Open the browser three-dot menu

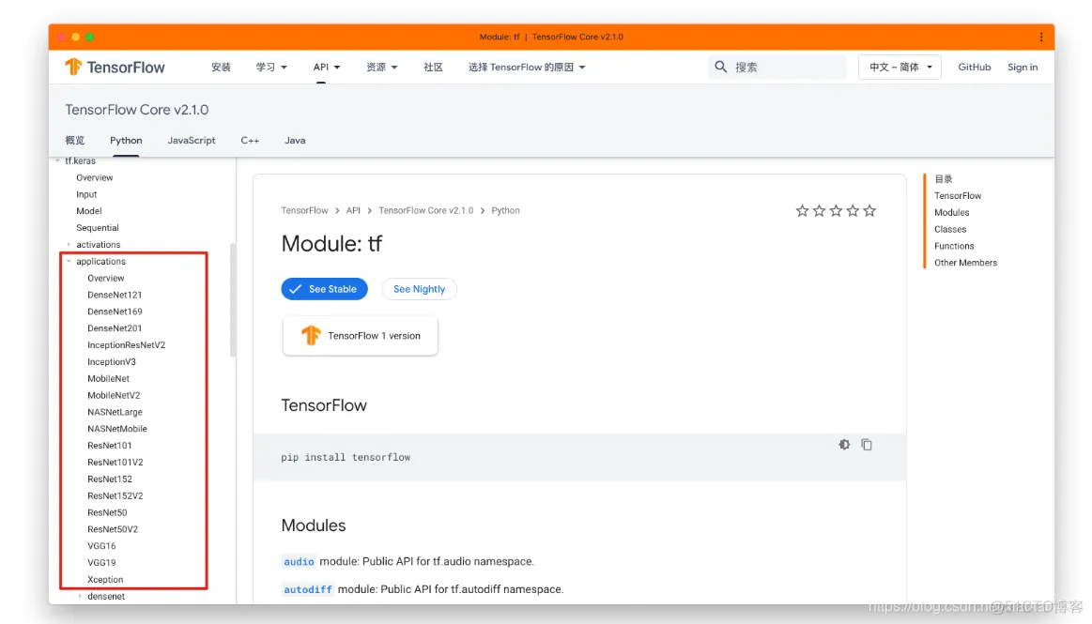[1041, 37]
